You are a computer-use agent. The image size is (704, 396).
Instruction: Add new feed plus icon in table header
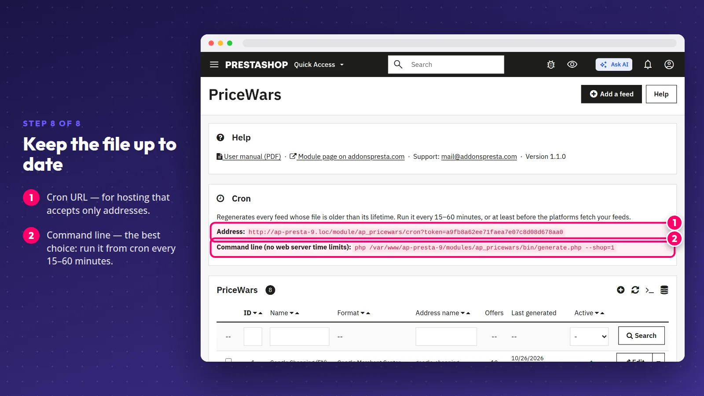click(x=620, y=290)
